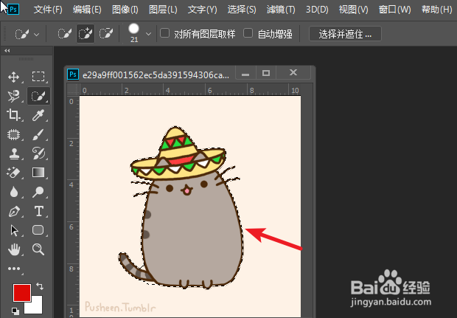Swap foreground and background colors
The height and width of the screenshot is (318, 457).
coord(40,286)
